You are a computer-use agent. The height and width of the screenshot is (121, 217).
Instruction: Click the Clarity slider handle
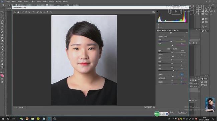click(173, 76)
